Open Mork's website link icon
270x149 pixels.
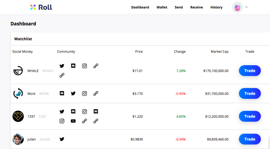click(x=96, y=93)
